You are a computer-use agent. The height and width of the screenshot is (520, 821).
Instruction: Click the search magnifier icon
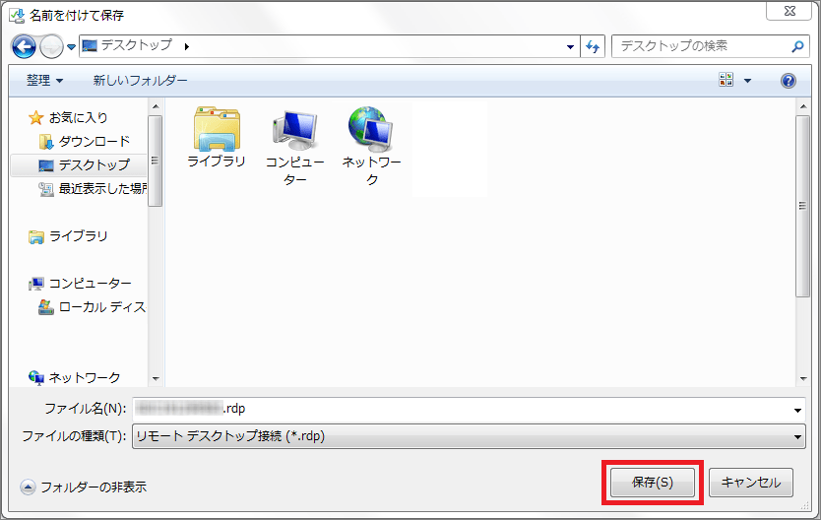pos(797,46)
